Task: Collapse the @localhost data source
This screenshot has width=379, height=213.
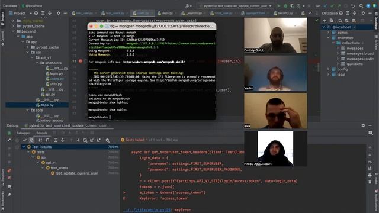Action: [324, 27]
